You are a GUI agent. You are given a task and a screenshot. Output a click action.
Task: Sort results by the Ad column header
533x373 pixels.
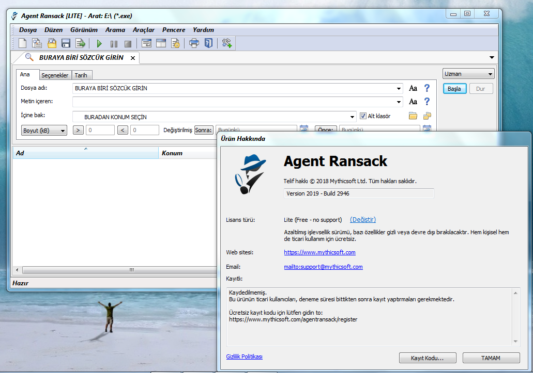click(x=86, y=153)
